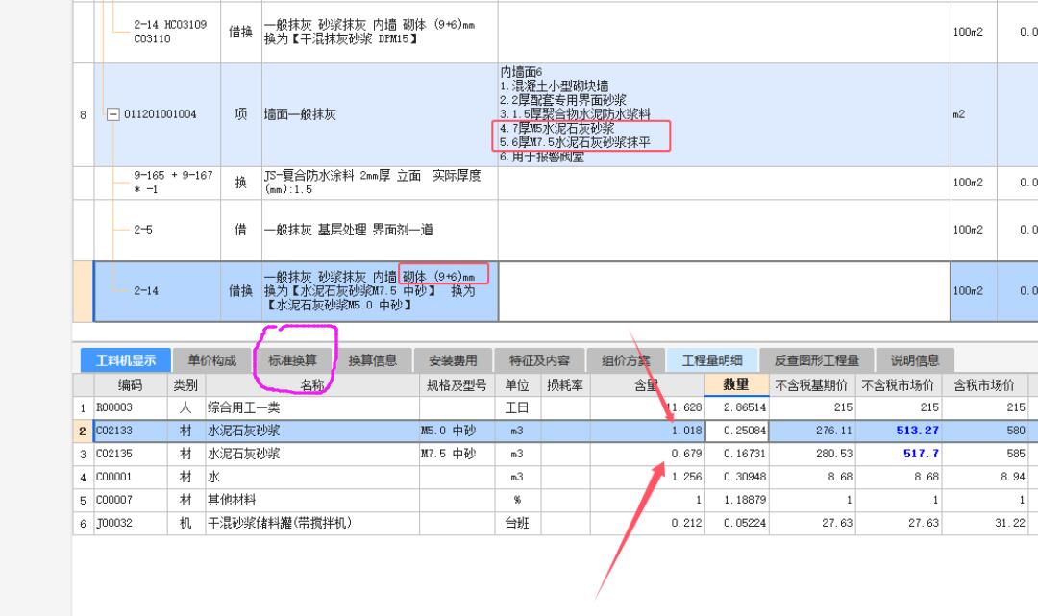Click the 31.22 tax-included price cell

pyautogui.click(x=984, y=524)
